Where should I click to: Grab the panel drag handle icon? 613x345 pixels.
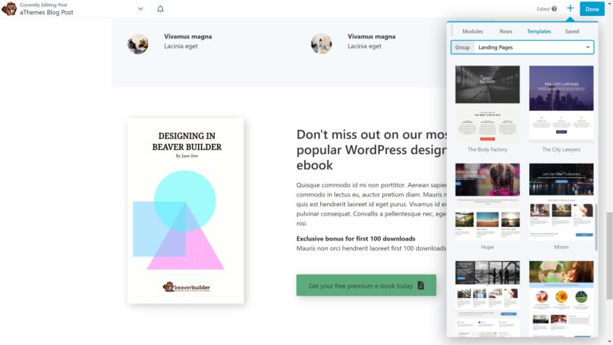[452, 30]
